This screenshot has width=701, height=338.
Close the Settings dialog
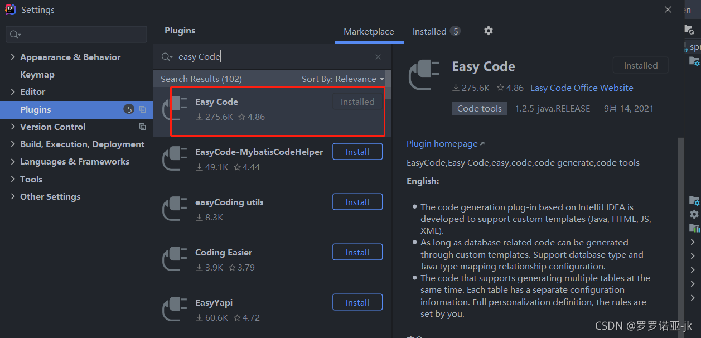tap(668, 9)
